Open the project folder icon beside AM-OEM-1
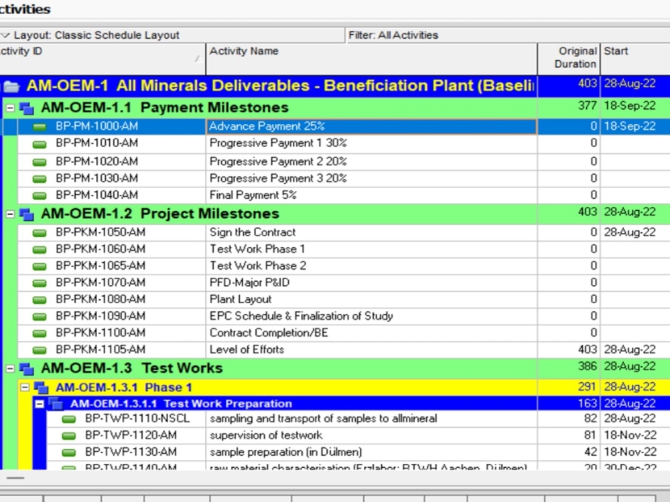670x502 pixels. [x=11, y=86]
